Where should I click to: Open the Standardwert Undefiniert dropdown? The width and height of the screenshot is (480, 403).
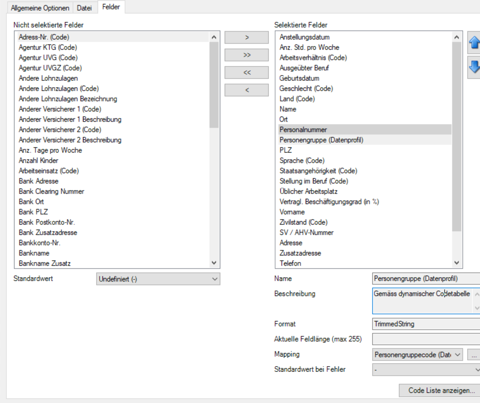coord(158,279)
